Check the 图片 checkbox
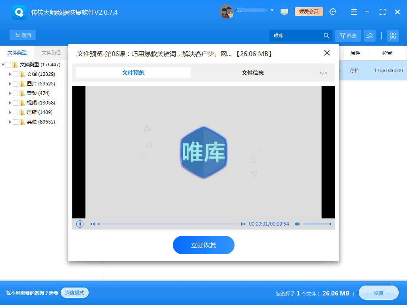The image size is (407, 305). [16, 84]
